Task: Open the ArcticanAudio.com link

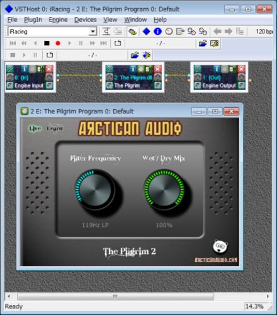Action: point(215,260)
